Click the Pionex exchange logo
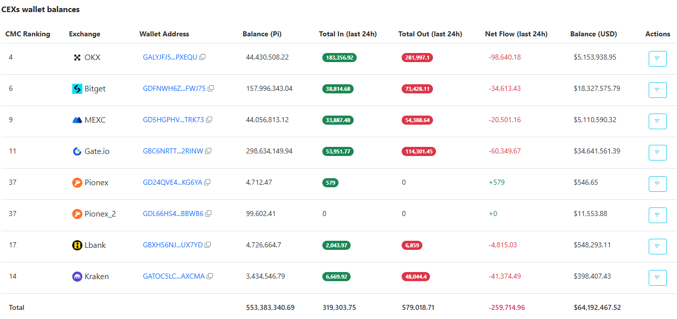Viewport: 677px width, 319px height. (x=77, y=183)
